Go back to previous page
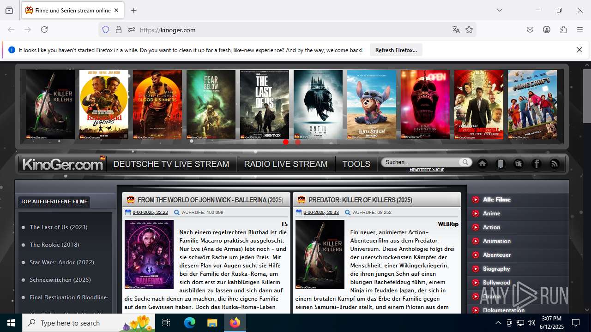Image resolution: width=591 pixels, height=332 pixels. click(11, 30)
